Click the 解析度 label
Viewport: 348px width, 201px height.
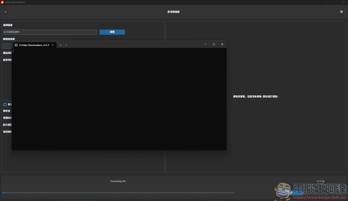[6, 111]
